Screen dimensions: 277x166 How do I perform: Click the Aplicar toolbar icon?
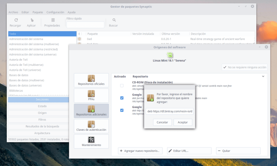pos(32,20)
